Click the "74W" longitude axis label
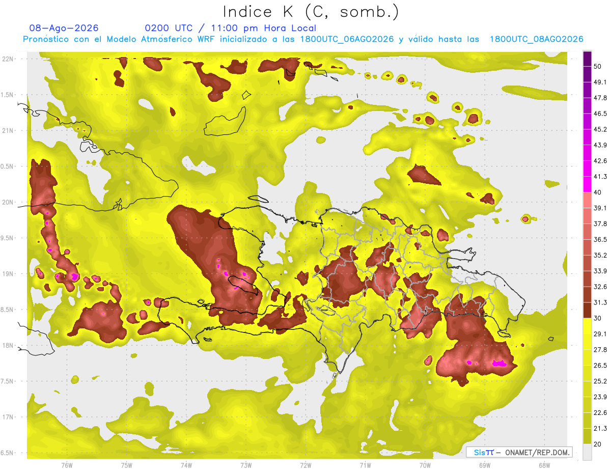The image size is (611, 472). pos(186,465)
